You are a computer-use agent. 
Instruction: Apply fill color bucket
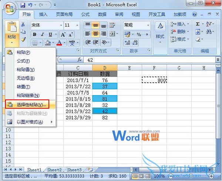(48, 43)
